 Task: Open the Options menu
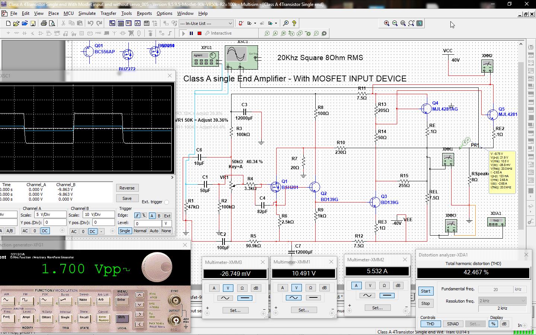pyautogui.click(x=165, y=13)
